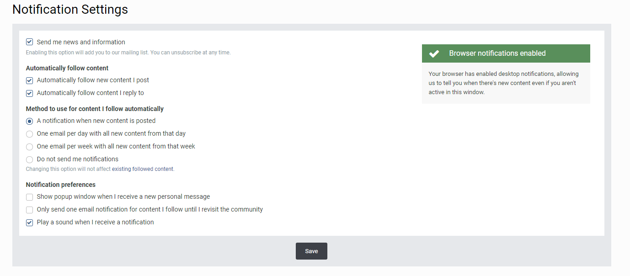Click the desktop notifications description text

click(x=503, y=83)
